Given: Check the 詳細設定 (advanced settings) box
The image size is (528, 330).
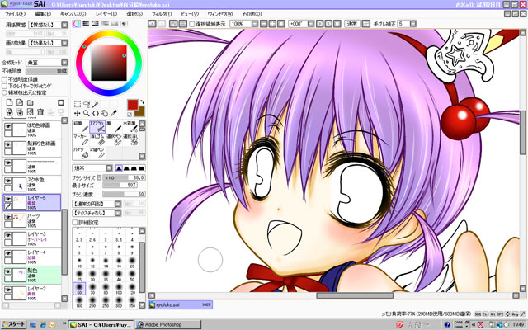Looking at the screenshot, I should (75, 223).
